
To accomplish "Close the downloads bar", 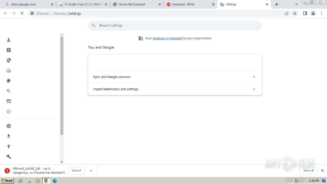I will point(322,170).
